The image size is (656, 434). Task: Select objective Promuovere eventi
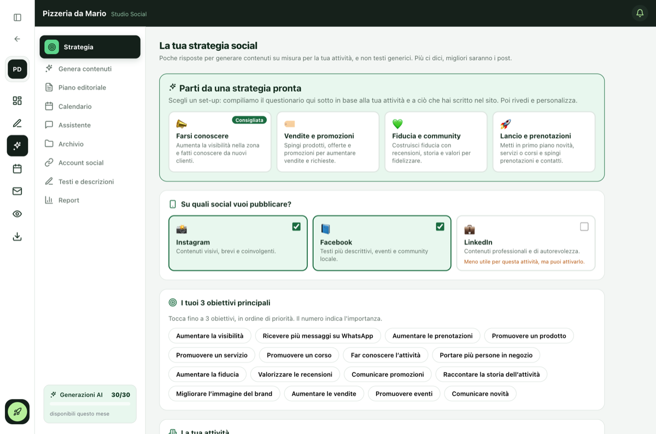404,394
